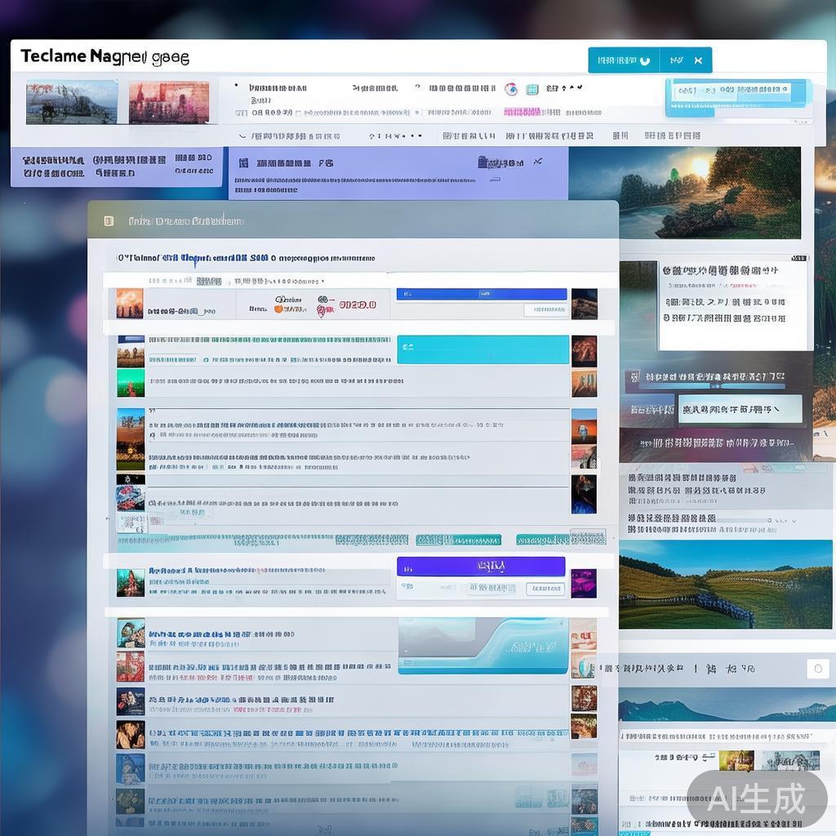Viewport: 836px width, 836px height.
Task: Open the pink cityscape thumbnail at top left
Action: pos(169,102)
